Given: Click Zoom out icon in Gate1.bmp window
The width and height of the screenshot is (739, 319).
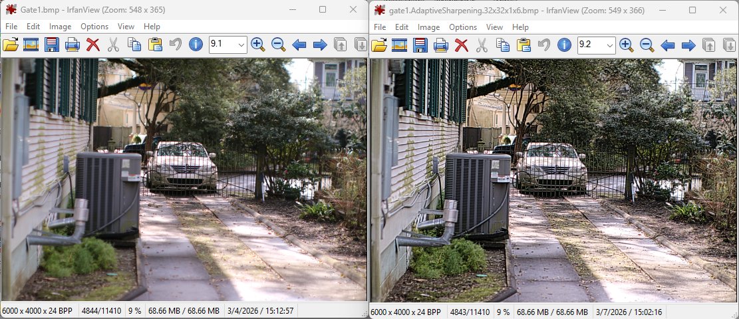Looking at the screenshot, I should [x=279, y=45].
